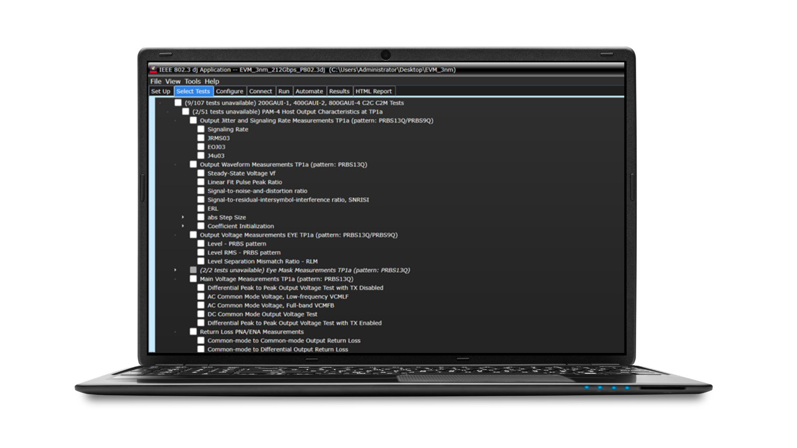Open the View menu

pyautogui.click(x=173, y=81)
